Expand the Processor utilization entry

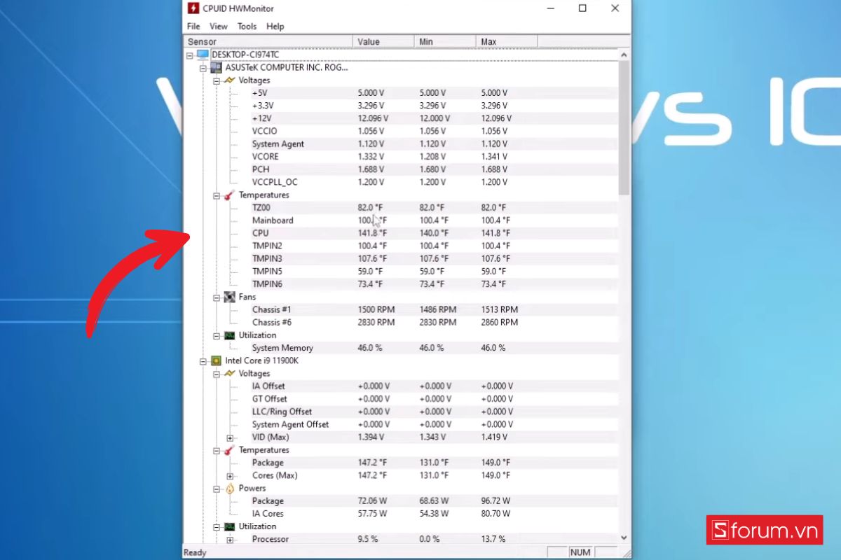click(x=230, y=540)
